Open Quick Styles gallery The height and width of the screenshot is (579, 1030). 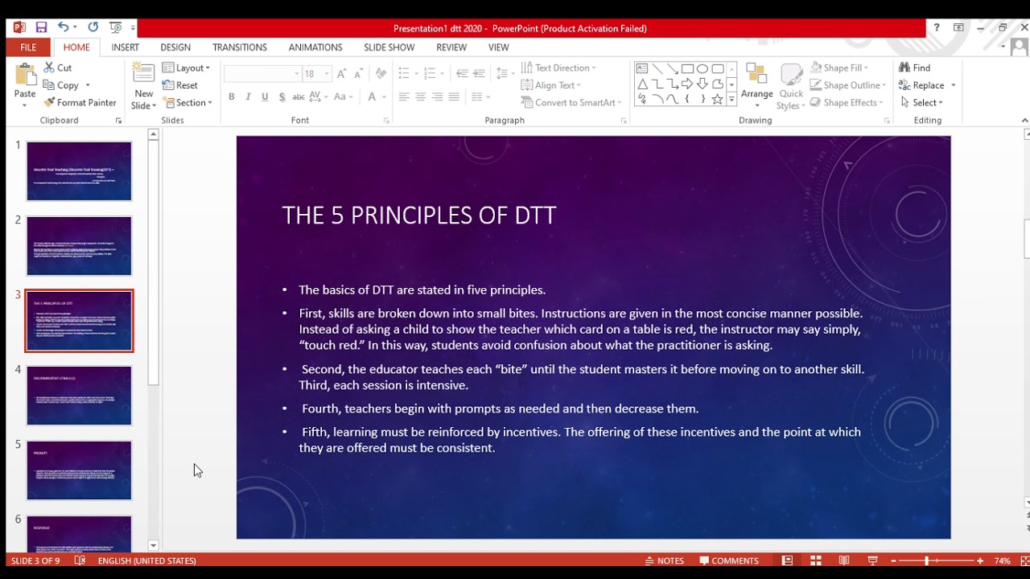pyautogui.click(x=791, y=87)
